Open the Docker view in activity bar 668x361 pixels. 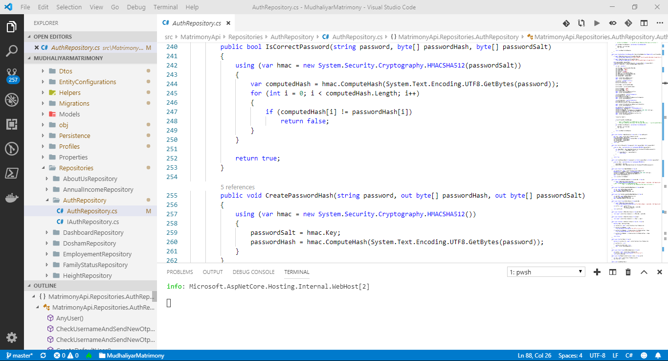pos(12,198)
